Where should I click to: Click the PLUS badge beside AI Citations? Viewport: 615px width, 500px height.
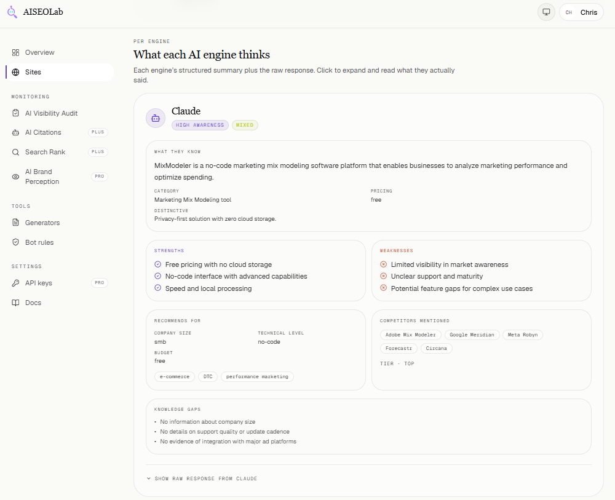click(x=98, y=132)
